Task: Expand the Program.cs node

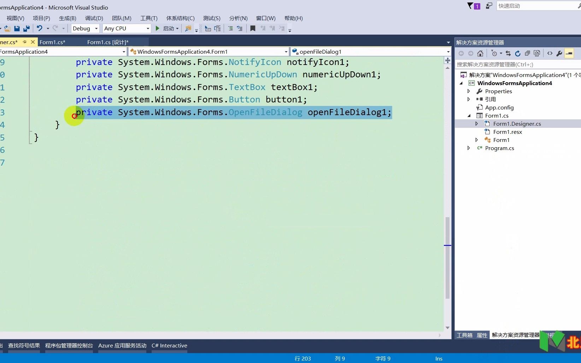Action: point(469,148)
